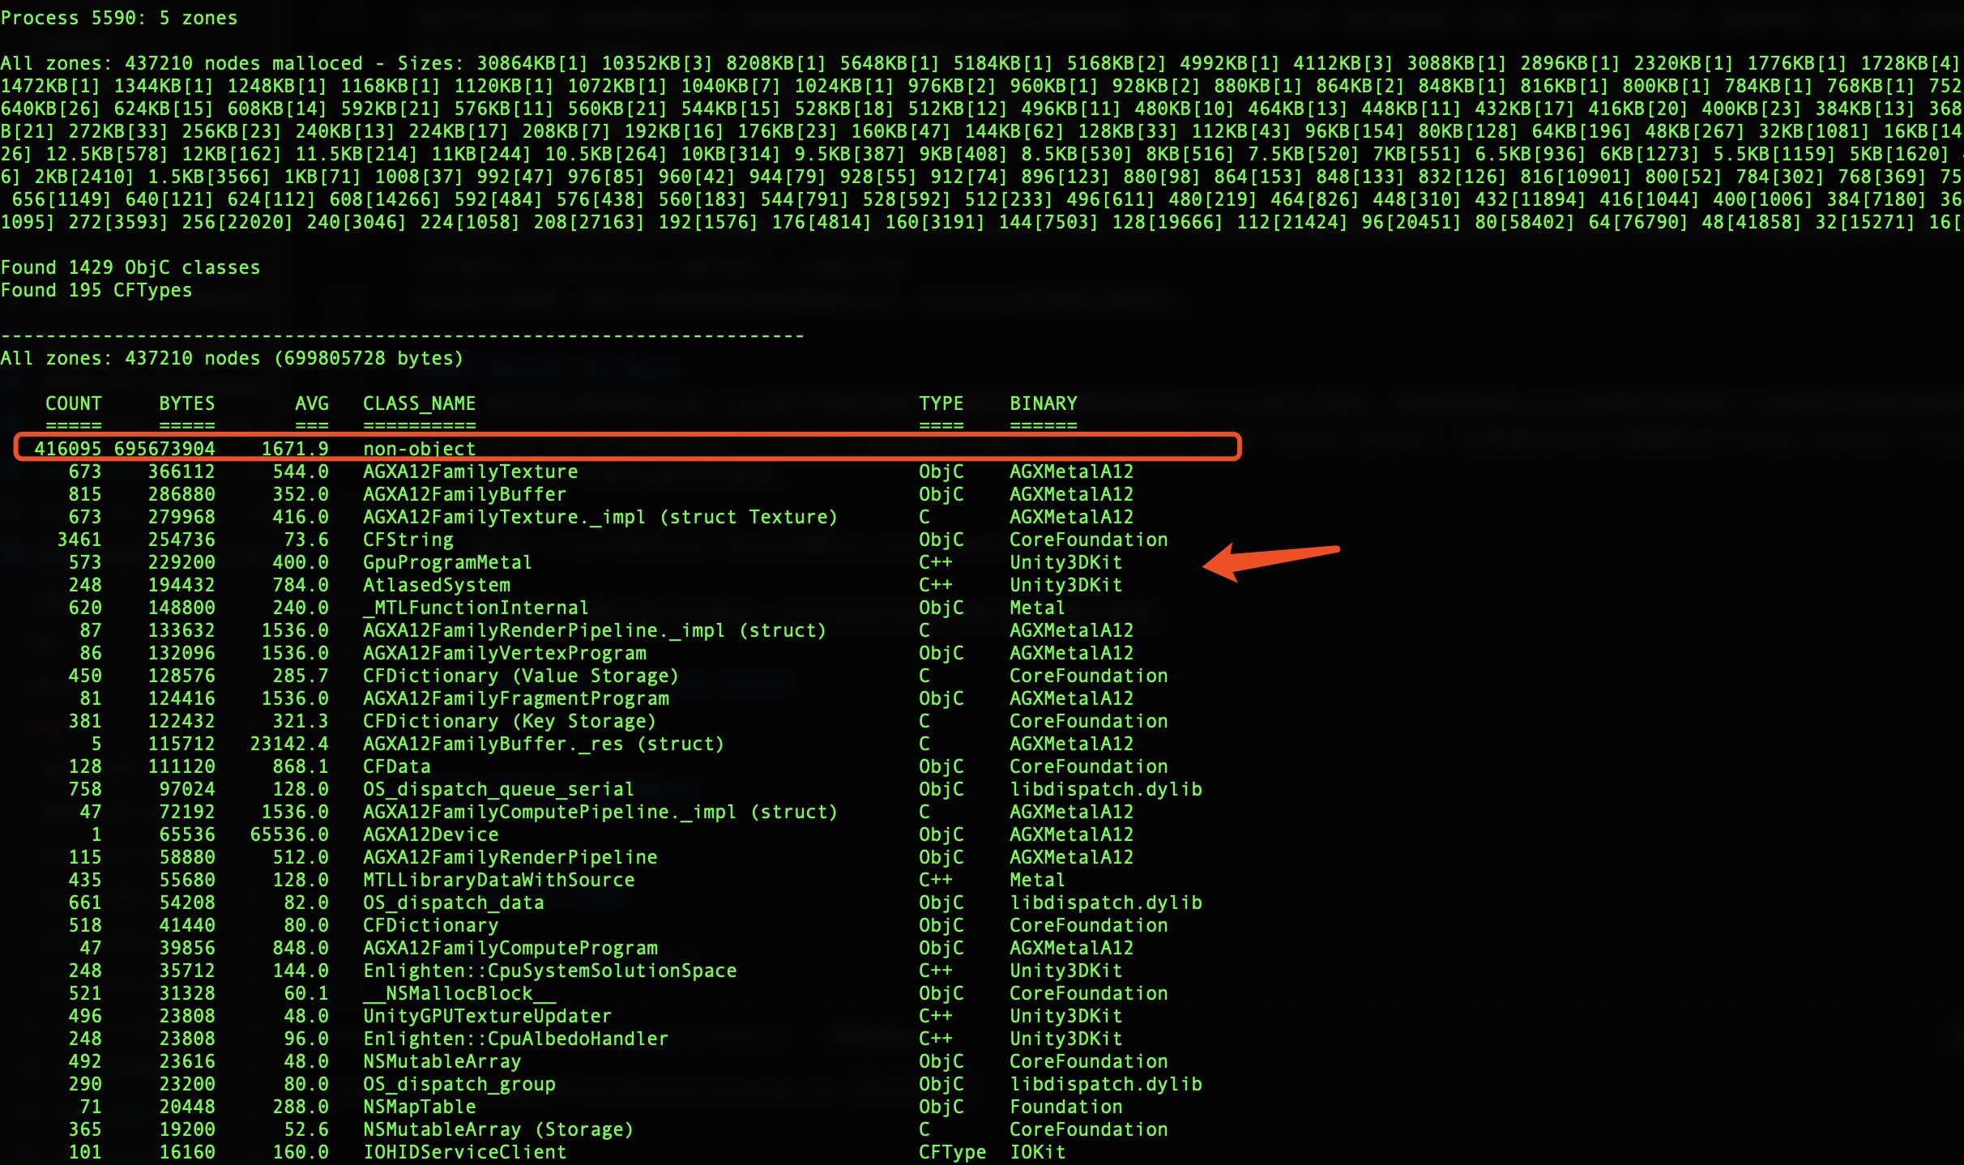The height and width of the screenshot is (1165, 1964).
Task: Click the AGXA12Device class name
Action: (x=431, y=834)
